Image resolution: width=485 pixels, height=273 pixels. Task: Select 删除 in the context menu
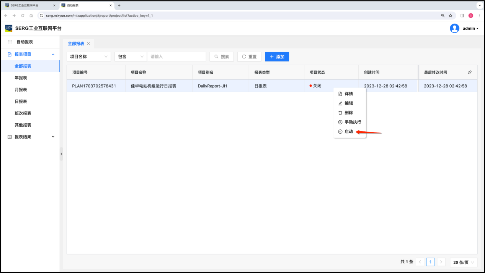[348, 113]
